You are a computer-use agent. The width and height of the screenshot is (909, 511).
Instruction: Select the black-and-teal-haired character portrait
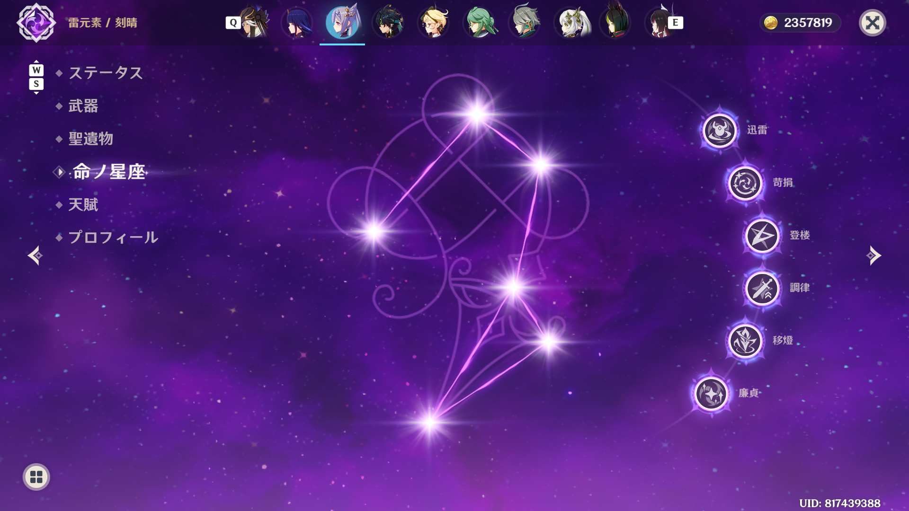387,22
